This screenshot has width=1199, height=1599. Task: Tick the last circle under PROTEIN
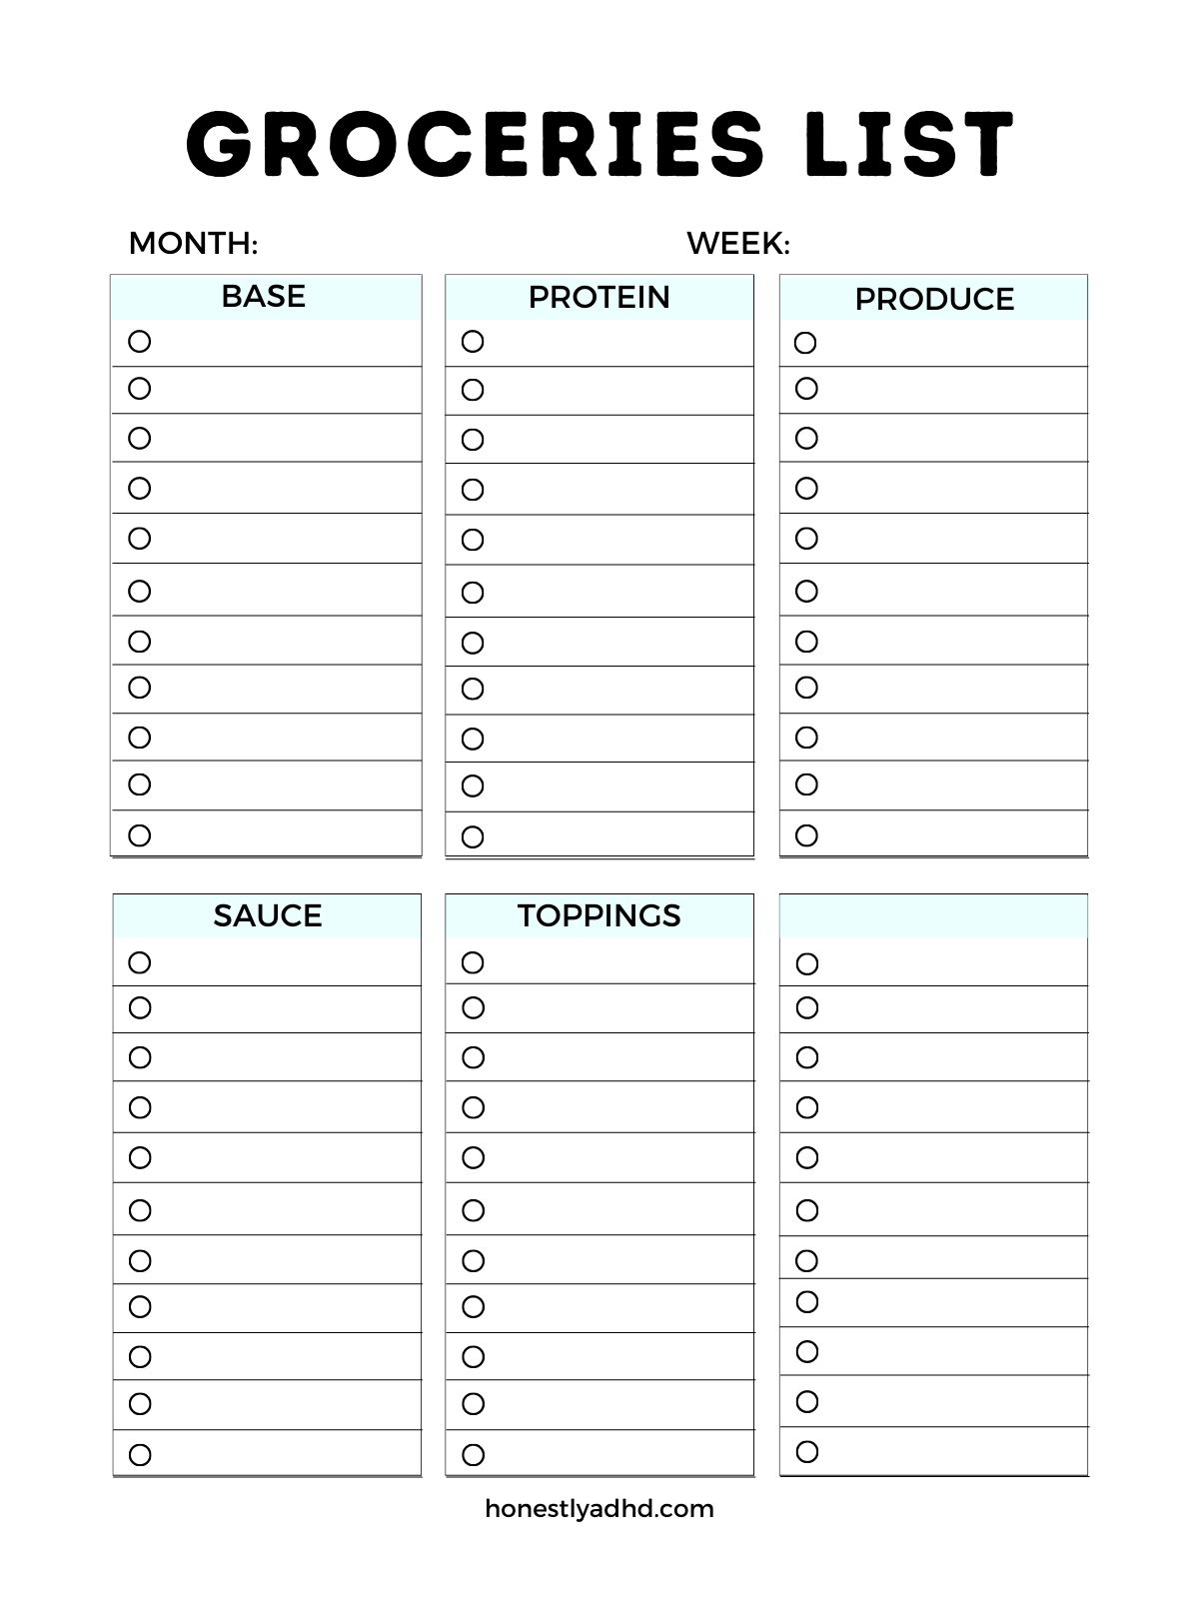click(x=473, y=836)
